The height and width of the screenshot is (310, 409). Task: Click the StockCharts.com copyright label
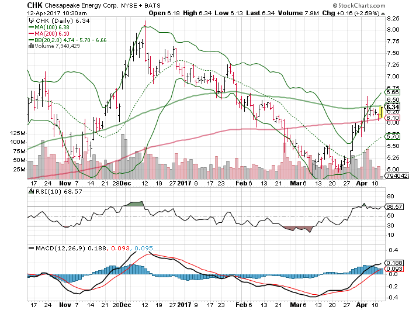[359, 5]
